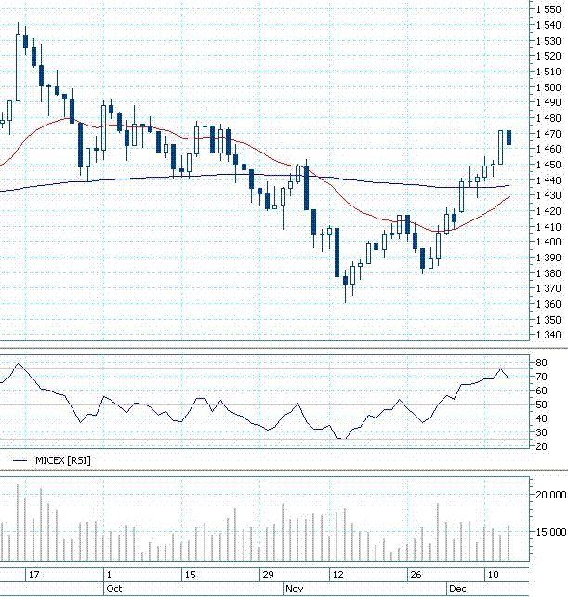Screen dimensions: 568x597
Task: Click the 1 440 price axis label
Action: pyautogui.click(x=548, y=180)
